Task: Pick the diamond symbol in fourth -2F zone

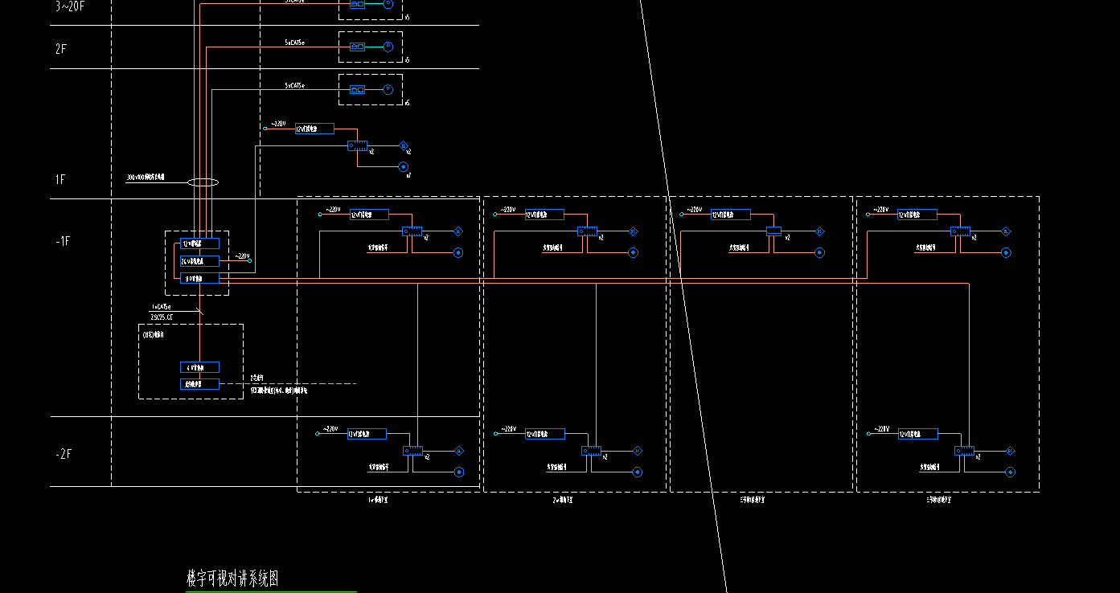Action: 1011,451
